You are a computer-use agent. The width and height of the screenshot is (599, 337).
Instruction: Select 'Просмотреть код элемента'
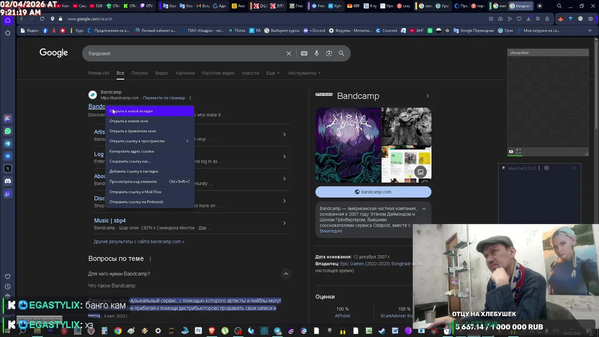tap(150, 182)
